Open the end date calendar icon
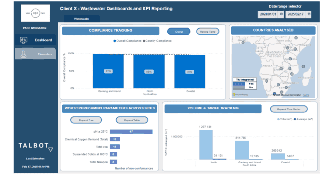Screen dimensions: 333x174 (x=309, y=14)
